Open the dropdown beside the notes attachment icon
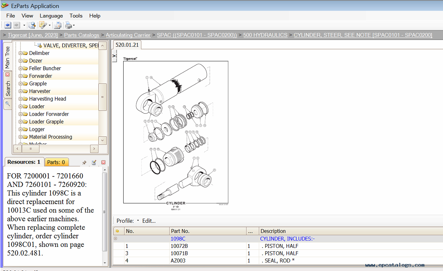This screenshot has width=443, height=271. (50, 26)
